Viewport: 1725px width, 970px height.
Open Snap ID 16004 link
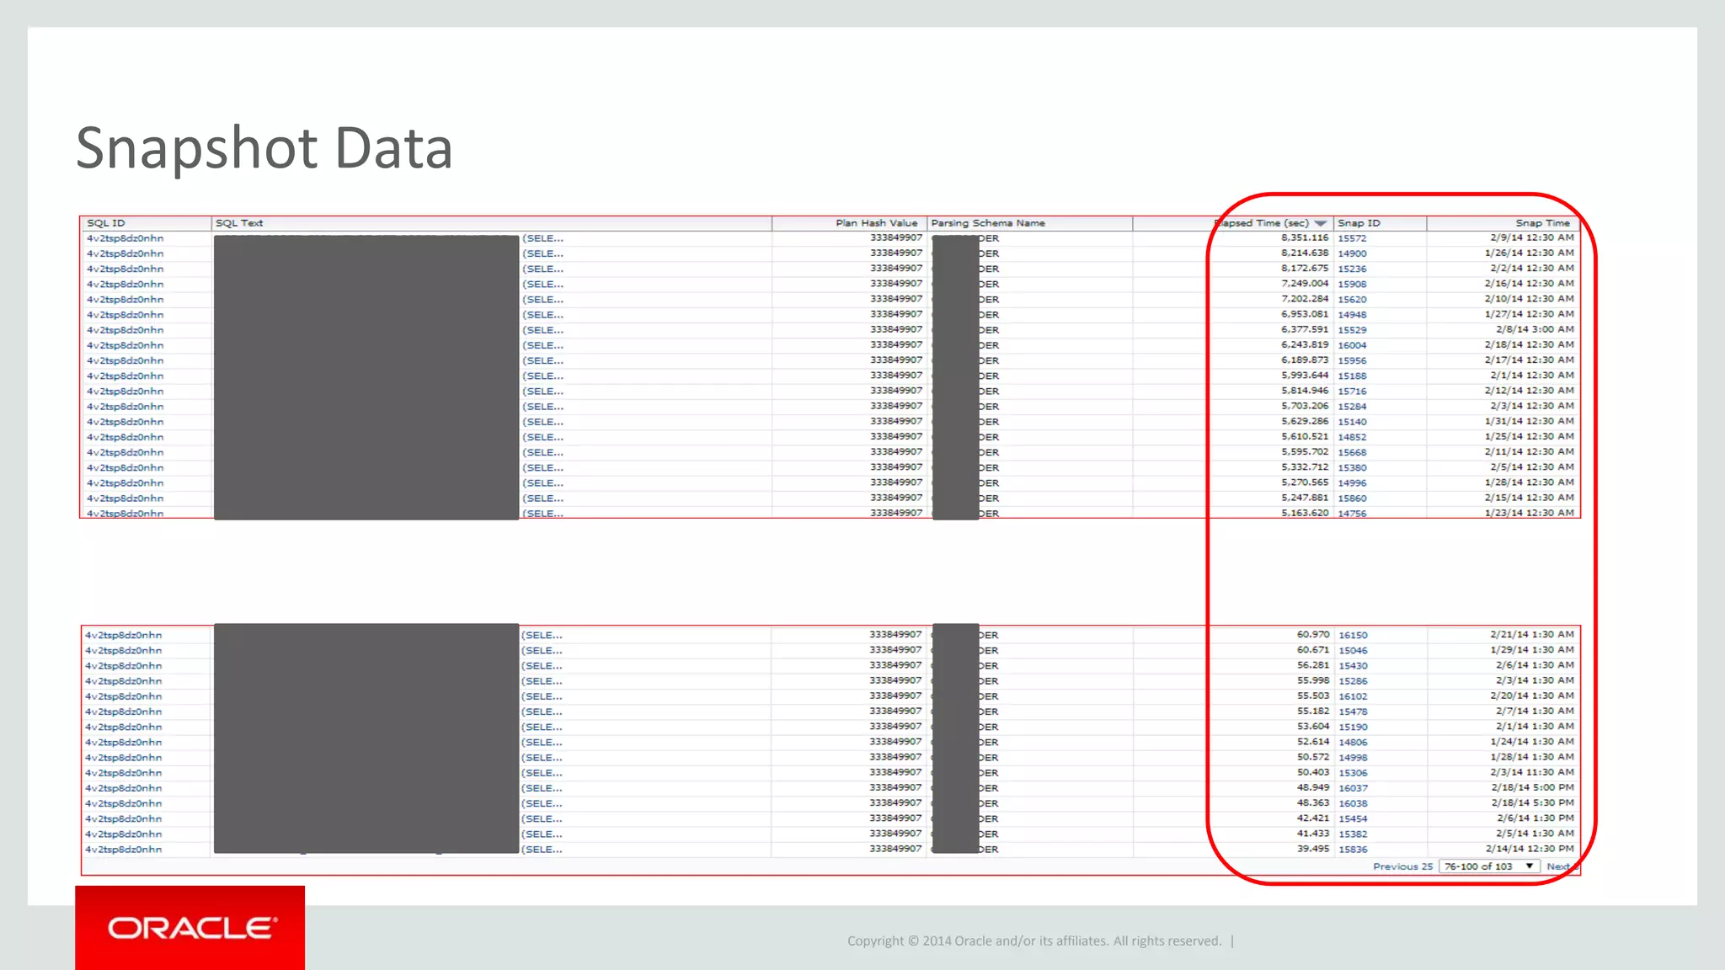pyautogui.click(x=1352, y=345)
